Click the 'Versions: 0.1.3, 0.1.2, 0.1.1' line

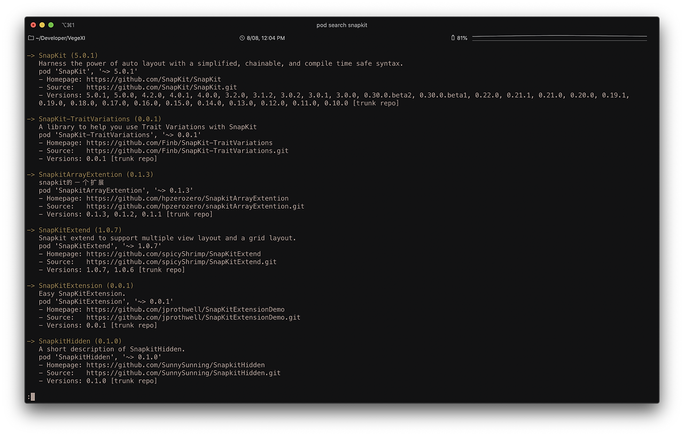126,215
